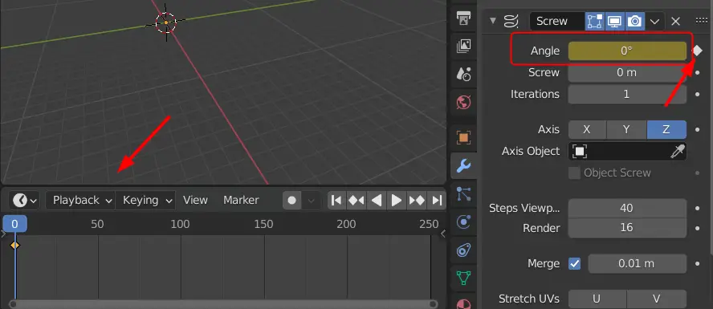Set the screw axis to Y
The width and height of the screenshot is (713, 309).
click(x=626, y=130)
